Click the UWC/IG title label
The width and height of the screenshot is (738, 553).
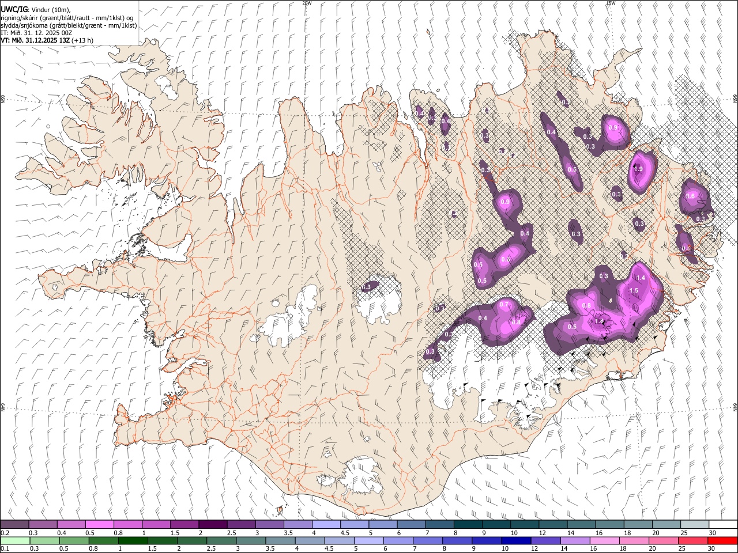coord(14,9)
